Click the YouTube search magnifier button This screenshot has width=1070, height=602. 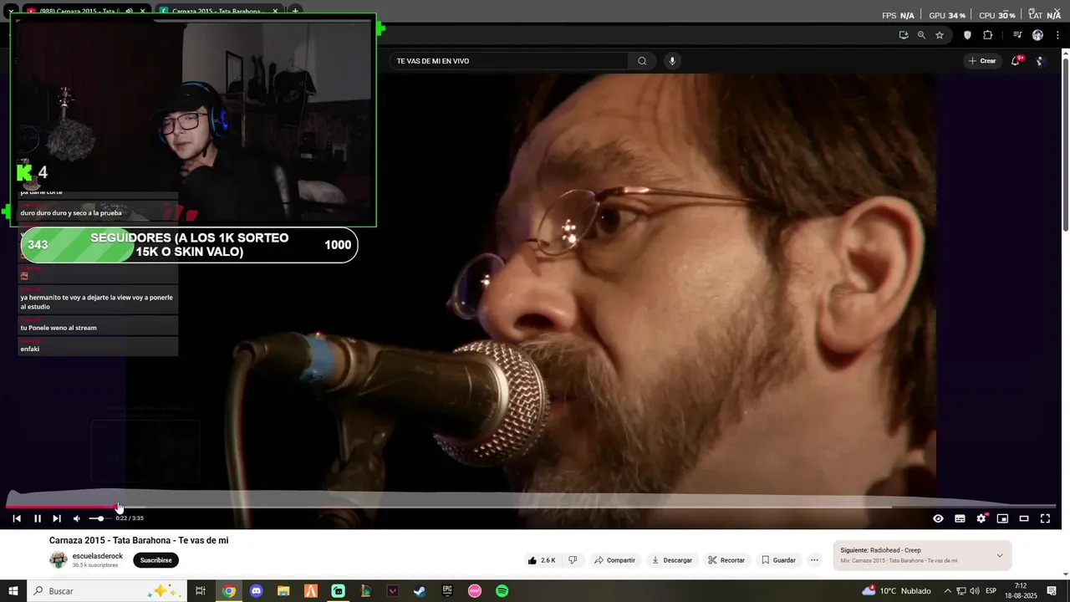tap(642, 61)
